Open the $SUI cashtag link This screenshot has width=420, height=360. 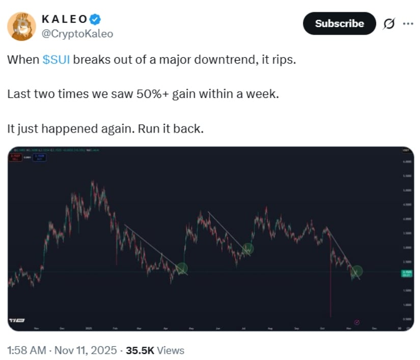pyautogui.click(x=56, y=59)
